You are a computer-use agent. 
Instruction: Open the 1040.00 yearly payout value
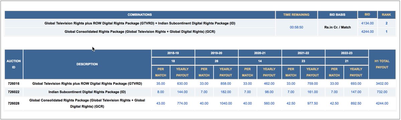[x=226, y=103]
